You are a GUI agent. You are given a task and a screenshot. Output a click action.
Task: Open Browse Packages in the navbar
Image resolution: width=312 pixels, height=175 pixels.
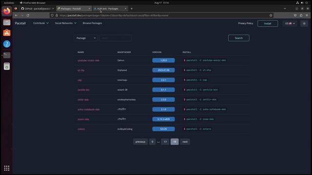coord(92,23)
